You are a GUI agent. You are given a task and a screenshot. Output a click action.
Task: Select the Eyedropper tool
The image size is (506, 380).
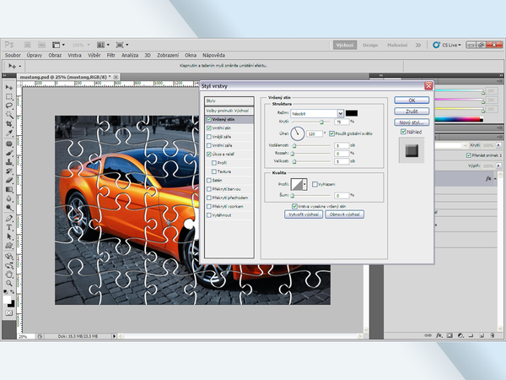coord(8,133)
